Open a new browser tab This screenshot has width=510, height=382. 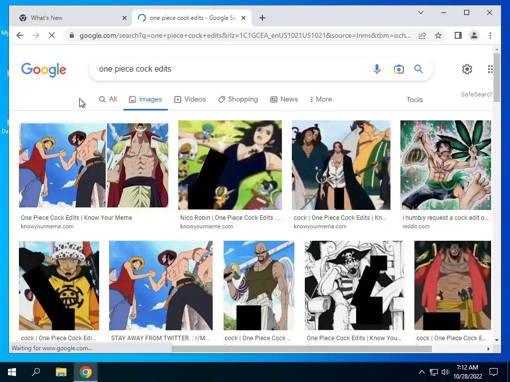pos(262,18)
